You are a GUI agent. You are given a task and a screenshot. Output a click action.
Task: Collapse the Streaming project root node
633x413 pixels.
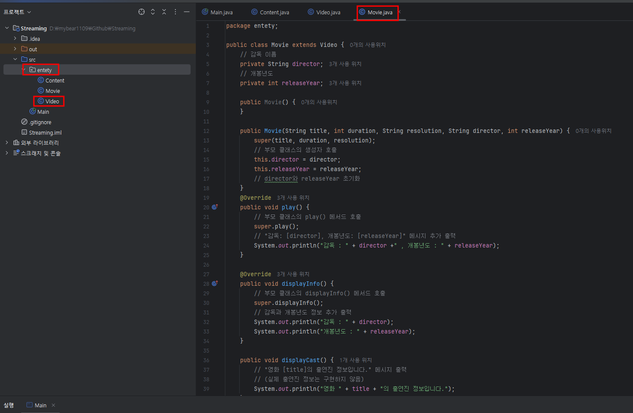(x=7, y=28)
